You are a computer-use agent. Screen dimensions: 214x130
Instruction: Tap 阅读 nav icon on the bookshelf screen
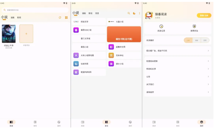click(11, 122)
